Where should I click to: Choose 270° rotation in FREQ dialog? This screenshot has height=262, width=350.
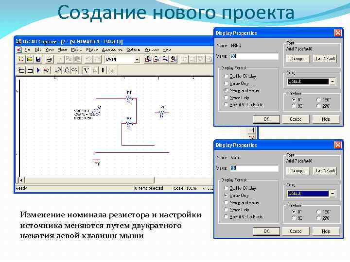319,106
